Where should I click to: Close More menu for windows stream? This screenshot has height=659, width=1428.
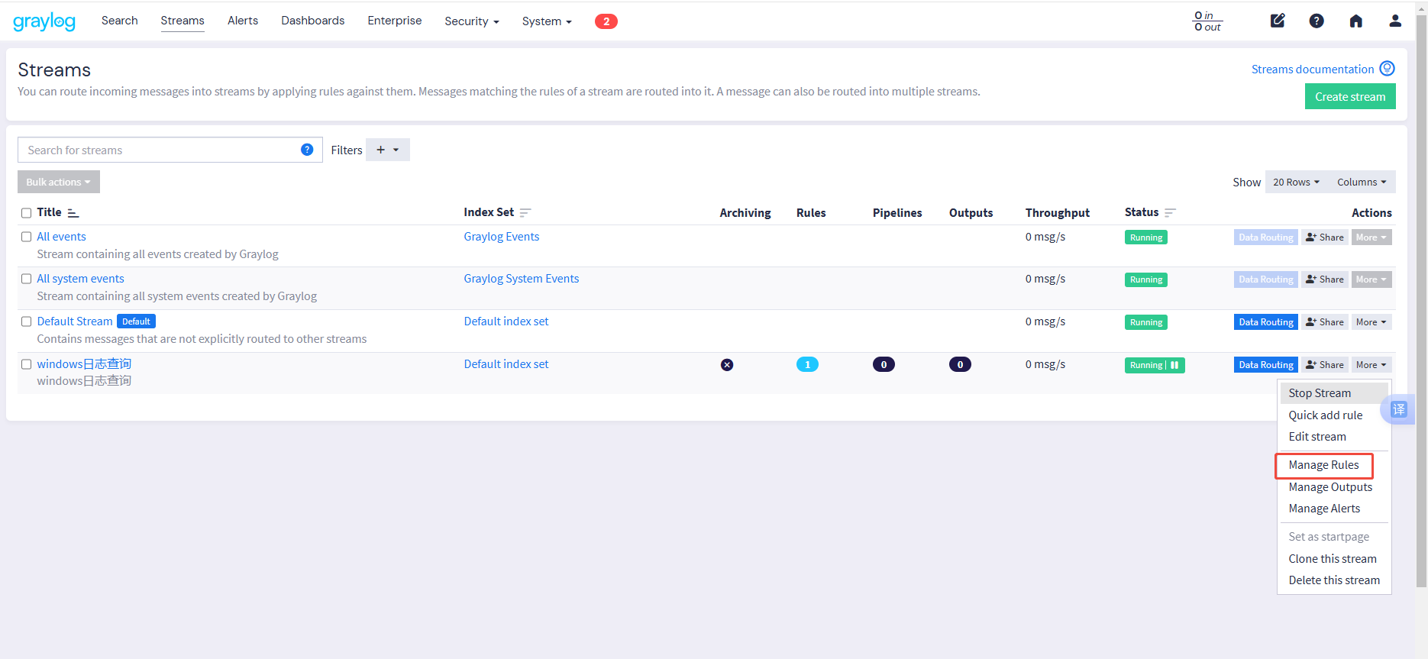(x=1371, y=365)
